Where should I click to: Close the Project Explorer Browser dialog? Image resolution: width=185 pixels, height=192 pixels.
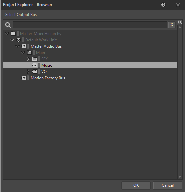pyautogui.click(x=178, y=5)
